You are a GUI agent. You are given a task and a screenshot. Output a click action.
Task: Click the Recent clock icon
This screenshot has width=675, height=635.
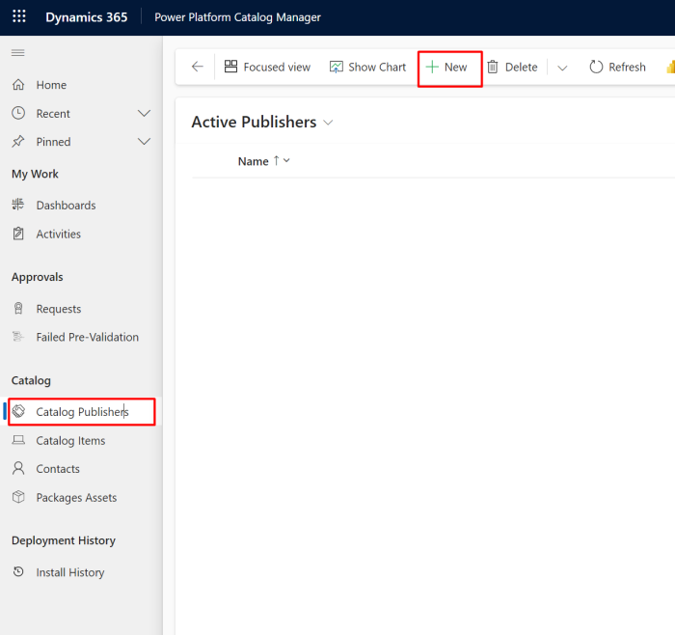click(x=18, y=113)
